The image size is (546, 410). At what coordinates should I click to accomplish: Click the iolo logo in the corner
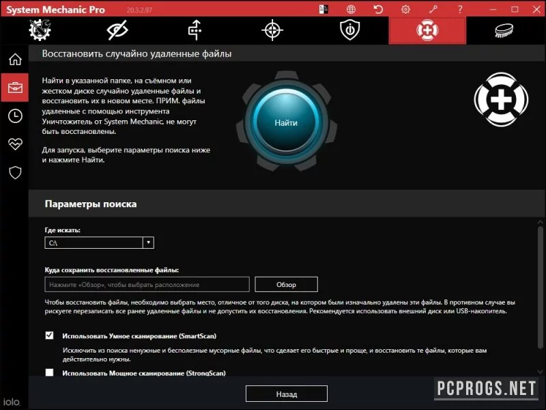pos(12,402)
